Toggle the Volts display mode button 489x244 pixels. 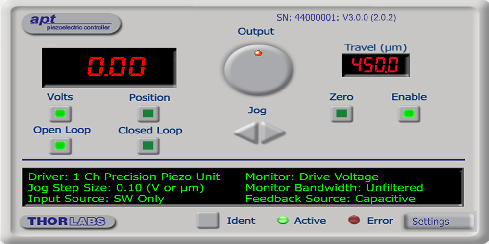point(60,113)
